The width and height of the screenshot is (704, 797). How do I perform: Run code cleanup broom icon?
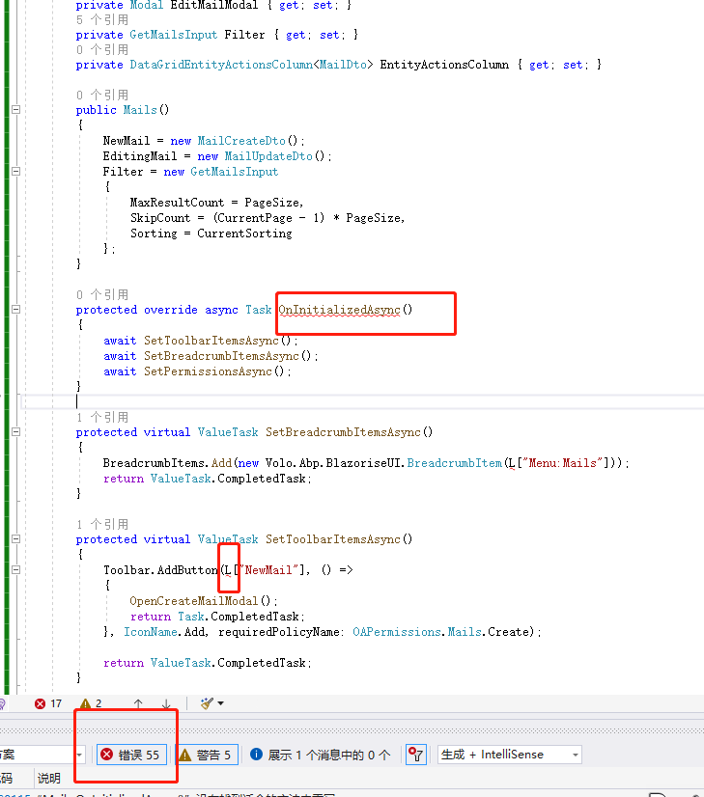click(207, 703)
